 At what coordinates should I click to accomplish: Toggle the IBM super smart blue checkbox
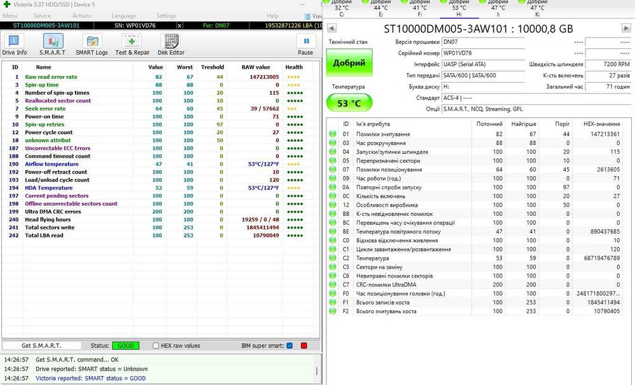pyautogui.click(x=290, y=346)
